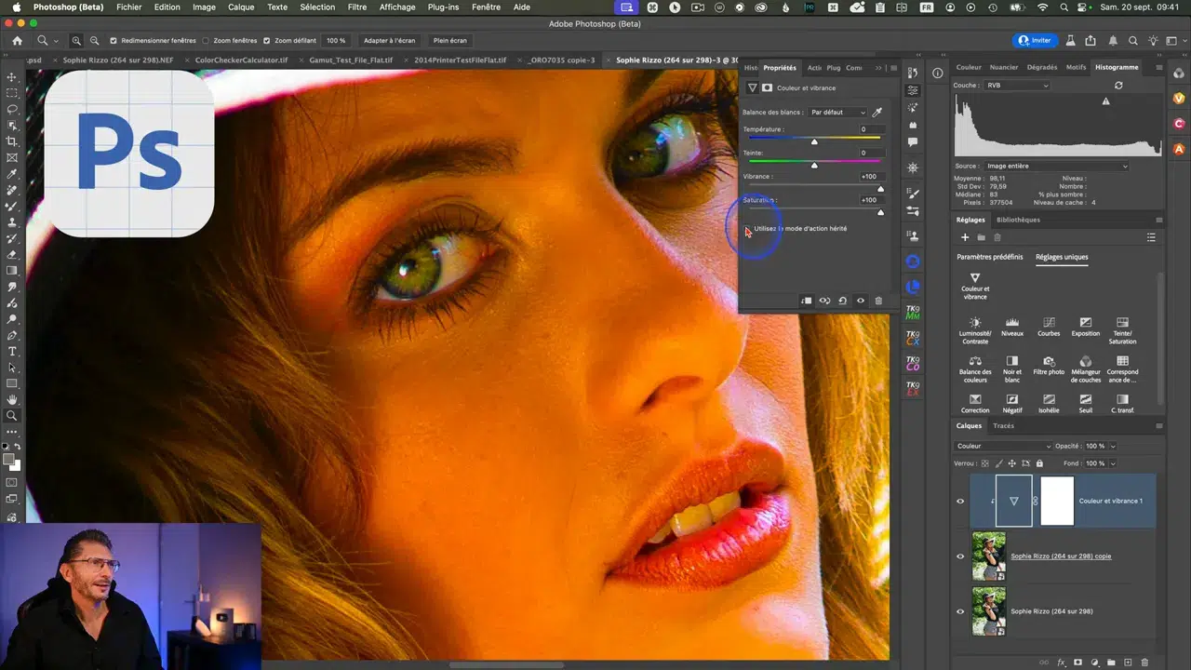1191x670 pixels.
Task: Click the 'Plein écran' button
Action: pos(450,41)
